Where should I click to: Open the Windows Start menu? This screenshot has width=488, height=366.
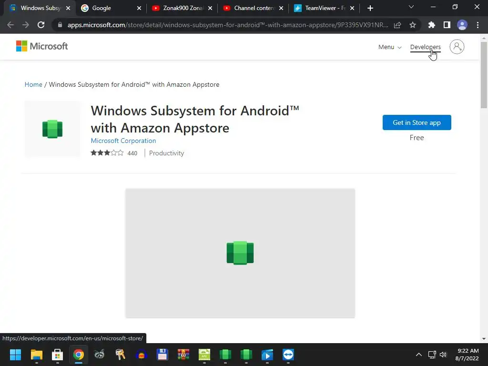pyautogui.click(x=15, y=355)
